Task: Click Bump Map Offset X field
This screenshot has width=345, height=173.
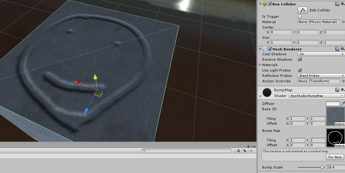Action: pos(297,145)
